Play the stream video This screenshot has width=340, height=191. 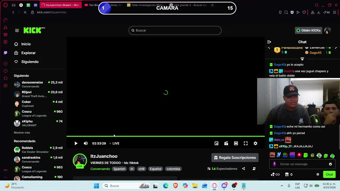coord(76,143)
